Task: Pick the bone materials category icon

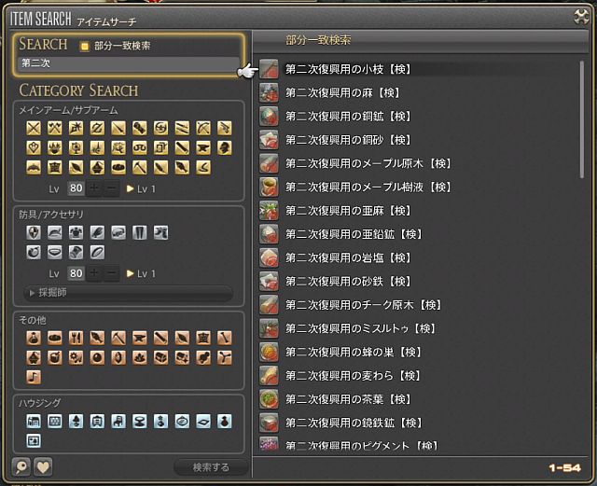Action: pyautogui.click(x=225, y=338)
